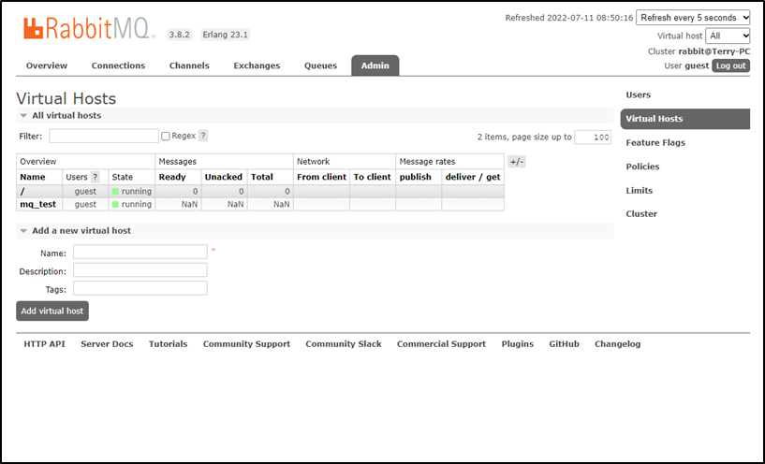
Task: Switch to the Queues tab
Action: (320, 65)
